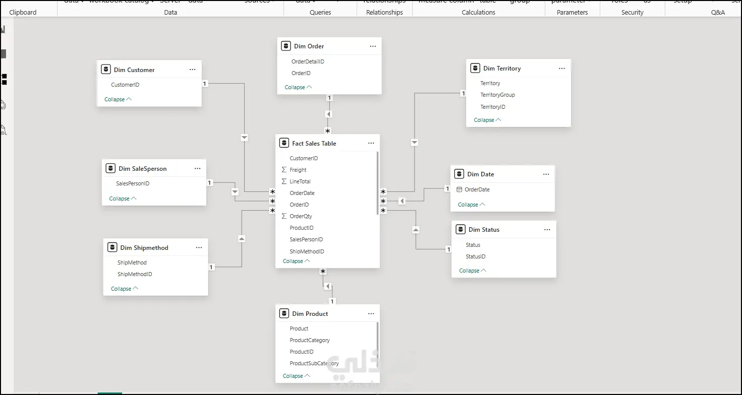Click the Dim Status table icon
The width and height of the screenshot is (742, 395).
(x=461, y=229)
